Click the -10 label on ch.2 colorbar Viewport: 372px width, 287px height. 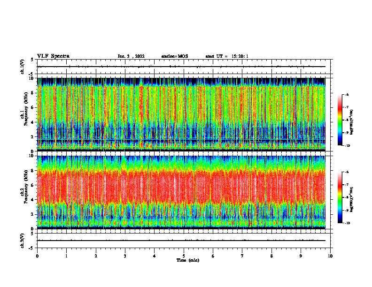pyautogui.click(x=348, y=223)
